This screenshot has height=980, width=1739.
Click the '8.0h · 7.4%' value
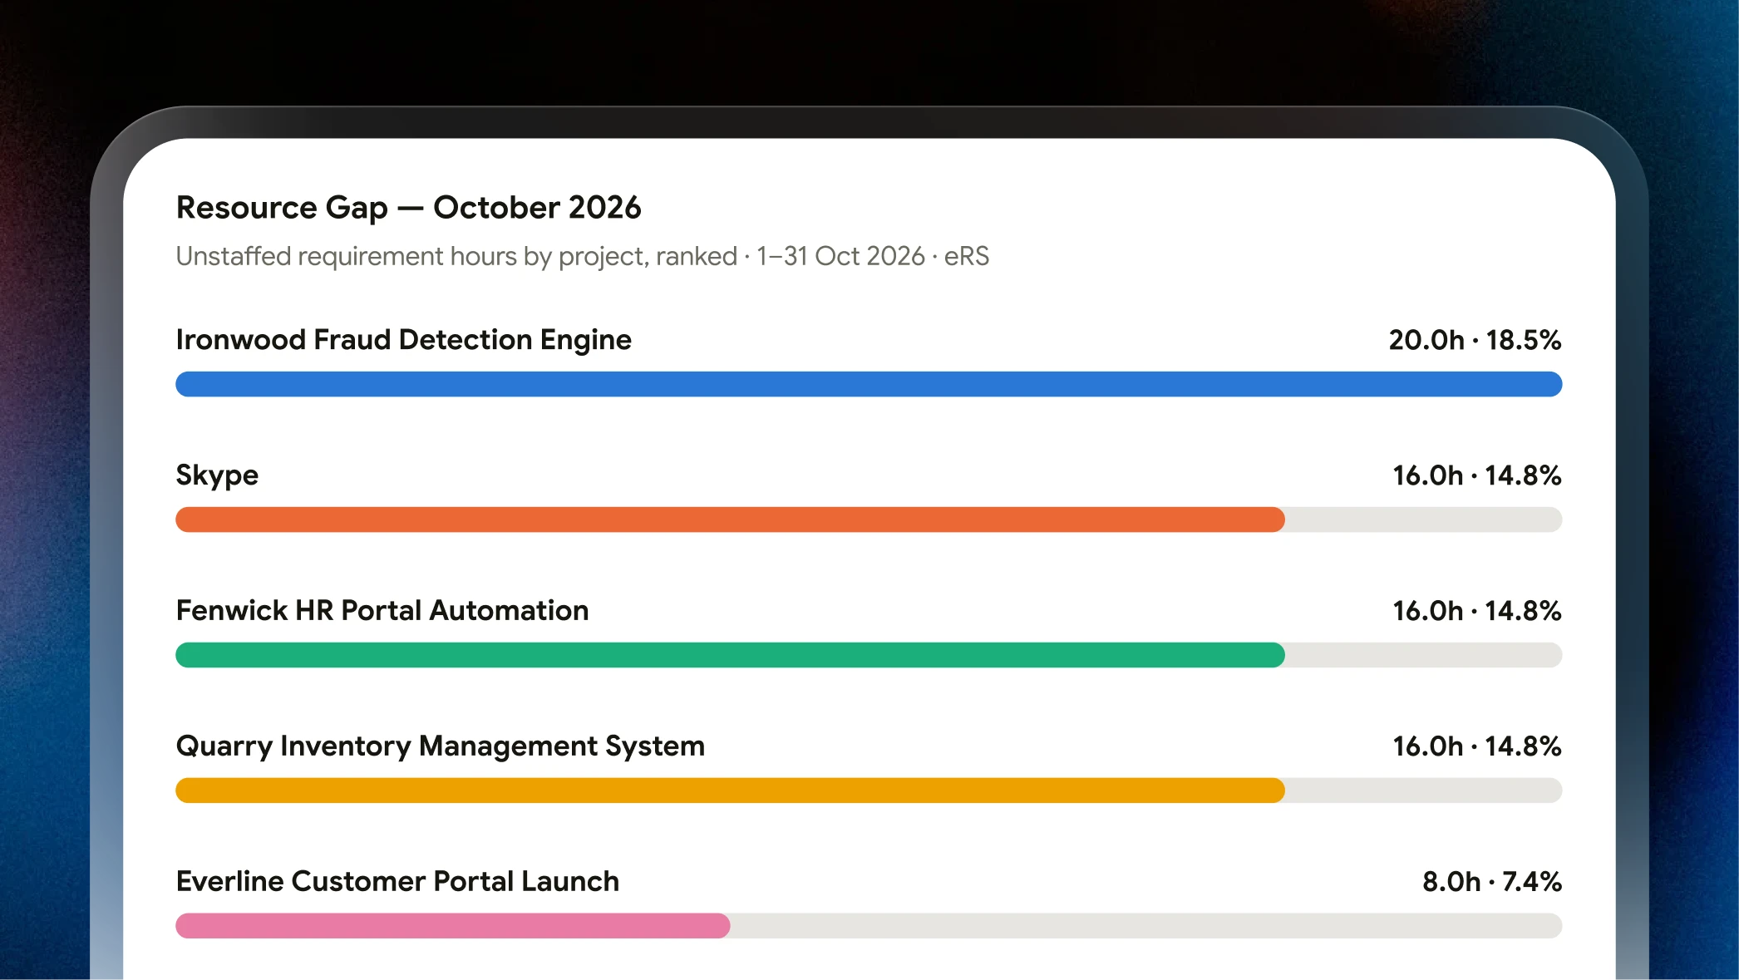click(1491, 882)
